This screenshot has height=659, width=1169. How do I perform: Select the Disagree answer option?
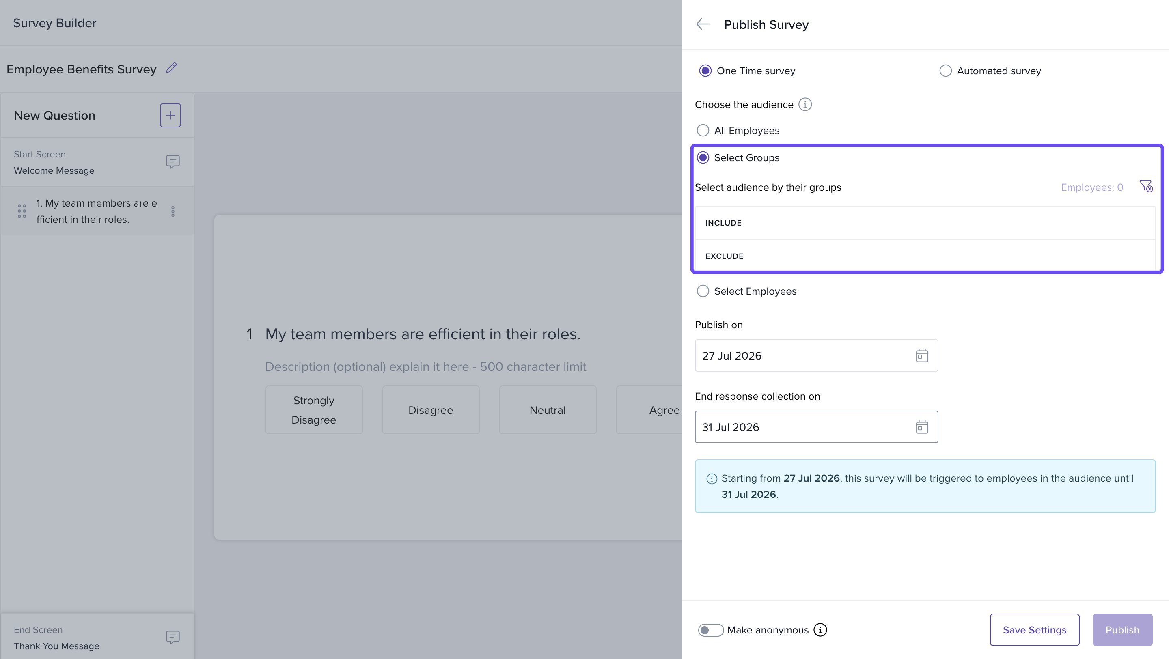431,410
